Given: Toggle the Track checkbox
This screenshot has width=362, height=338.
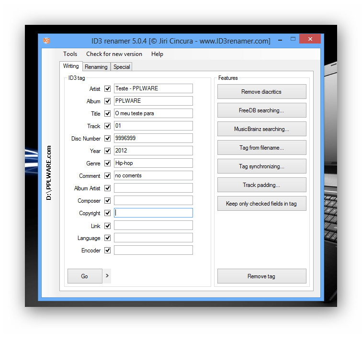Looking at the screenshot, I should point(107,126).
